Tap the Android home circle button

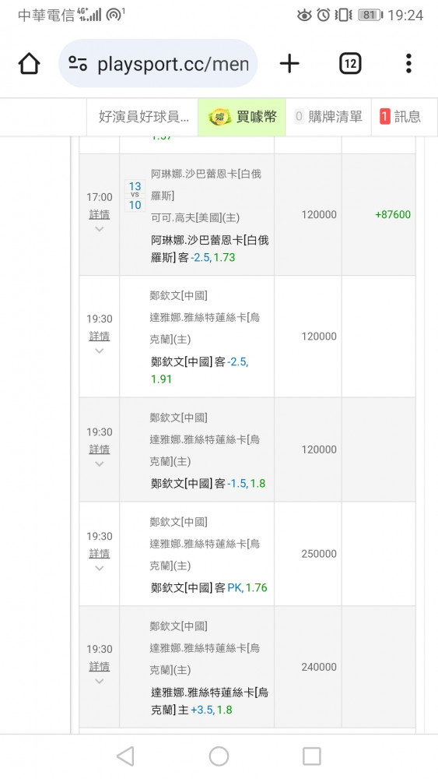tap(219, 756)
